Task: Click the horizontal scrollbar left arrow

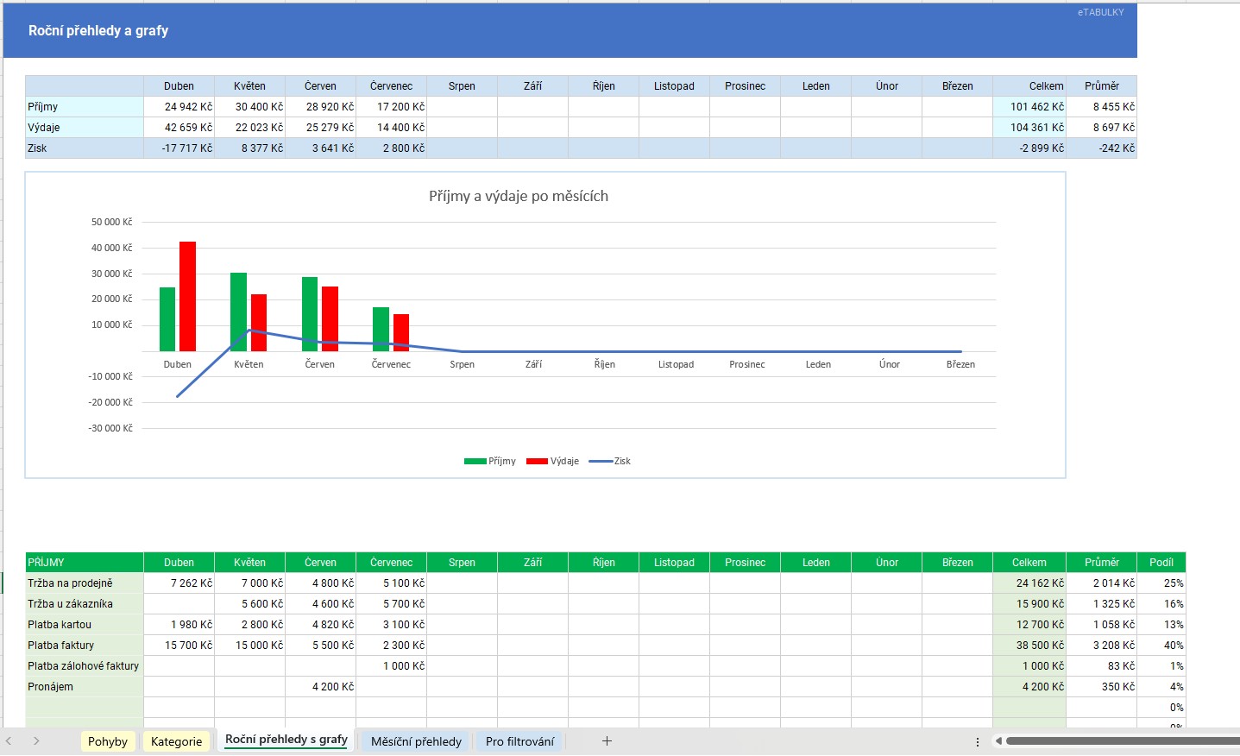Action: coord(998,741)
